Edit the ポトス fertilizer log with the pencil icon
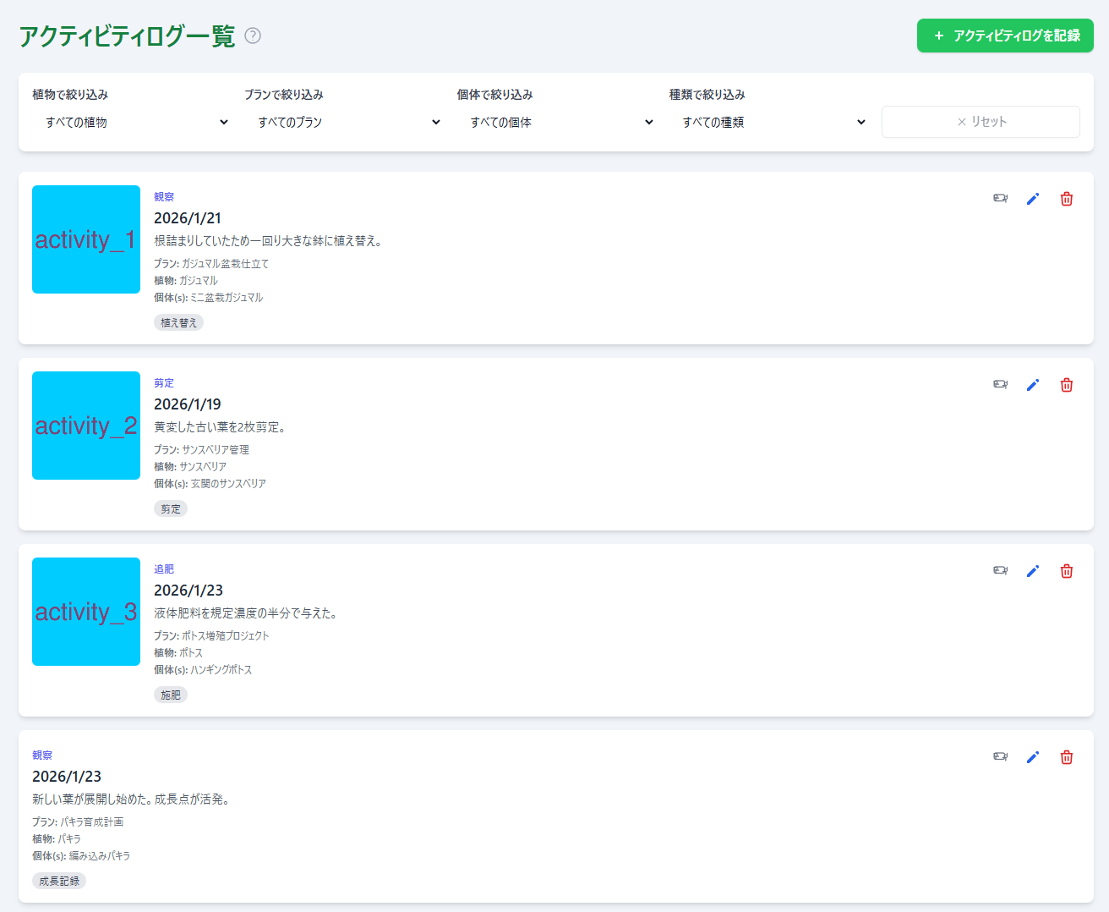 click(x=1033, y=571)
